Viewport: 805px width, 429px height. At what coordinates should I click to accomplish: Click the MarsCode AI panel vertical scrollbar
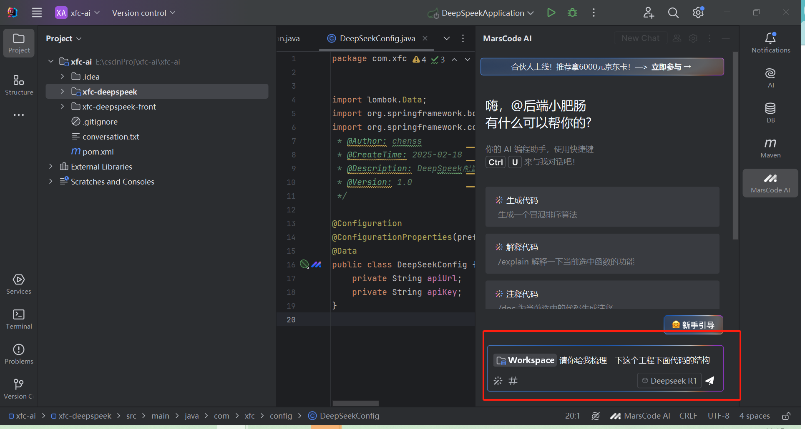coord(735,146)
